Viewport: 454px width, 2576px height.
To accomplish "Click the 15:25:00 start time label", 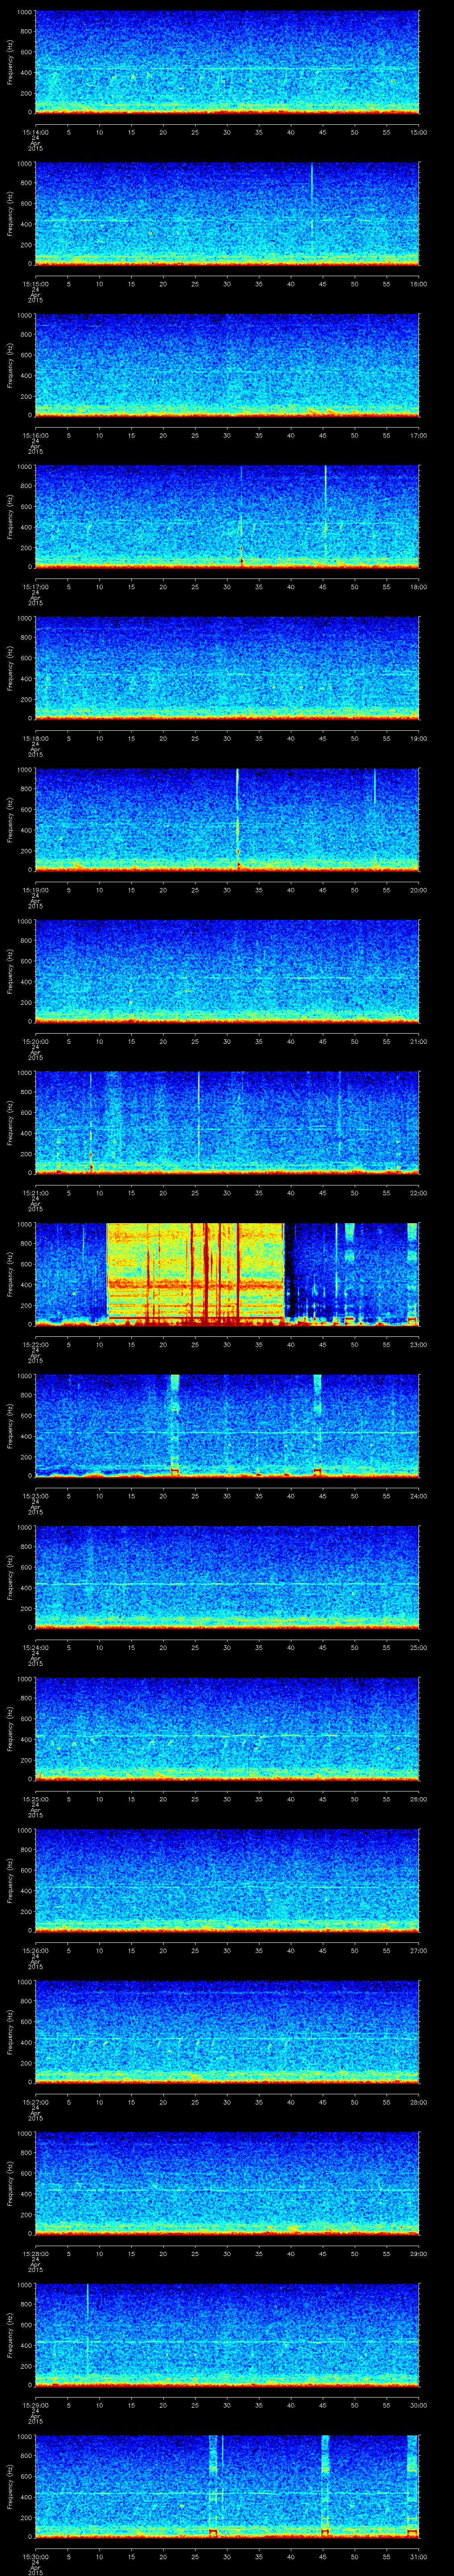I will tap(35, 1799).
